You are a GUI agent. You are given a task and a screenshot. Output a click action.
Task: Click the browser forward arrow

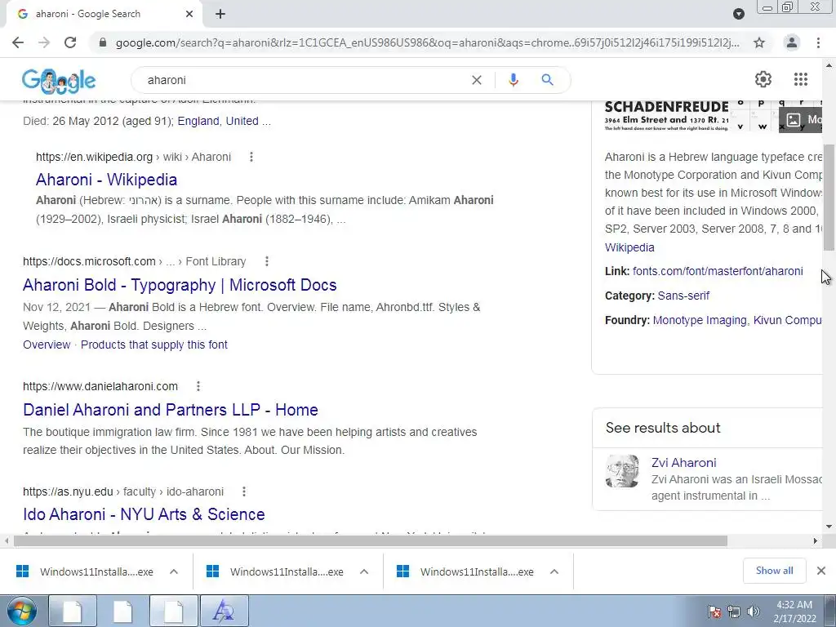(x=44, y=42)
